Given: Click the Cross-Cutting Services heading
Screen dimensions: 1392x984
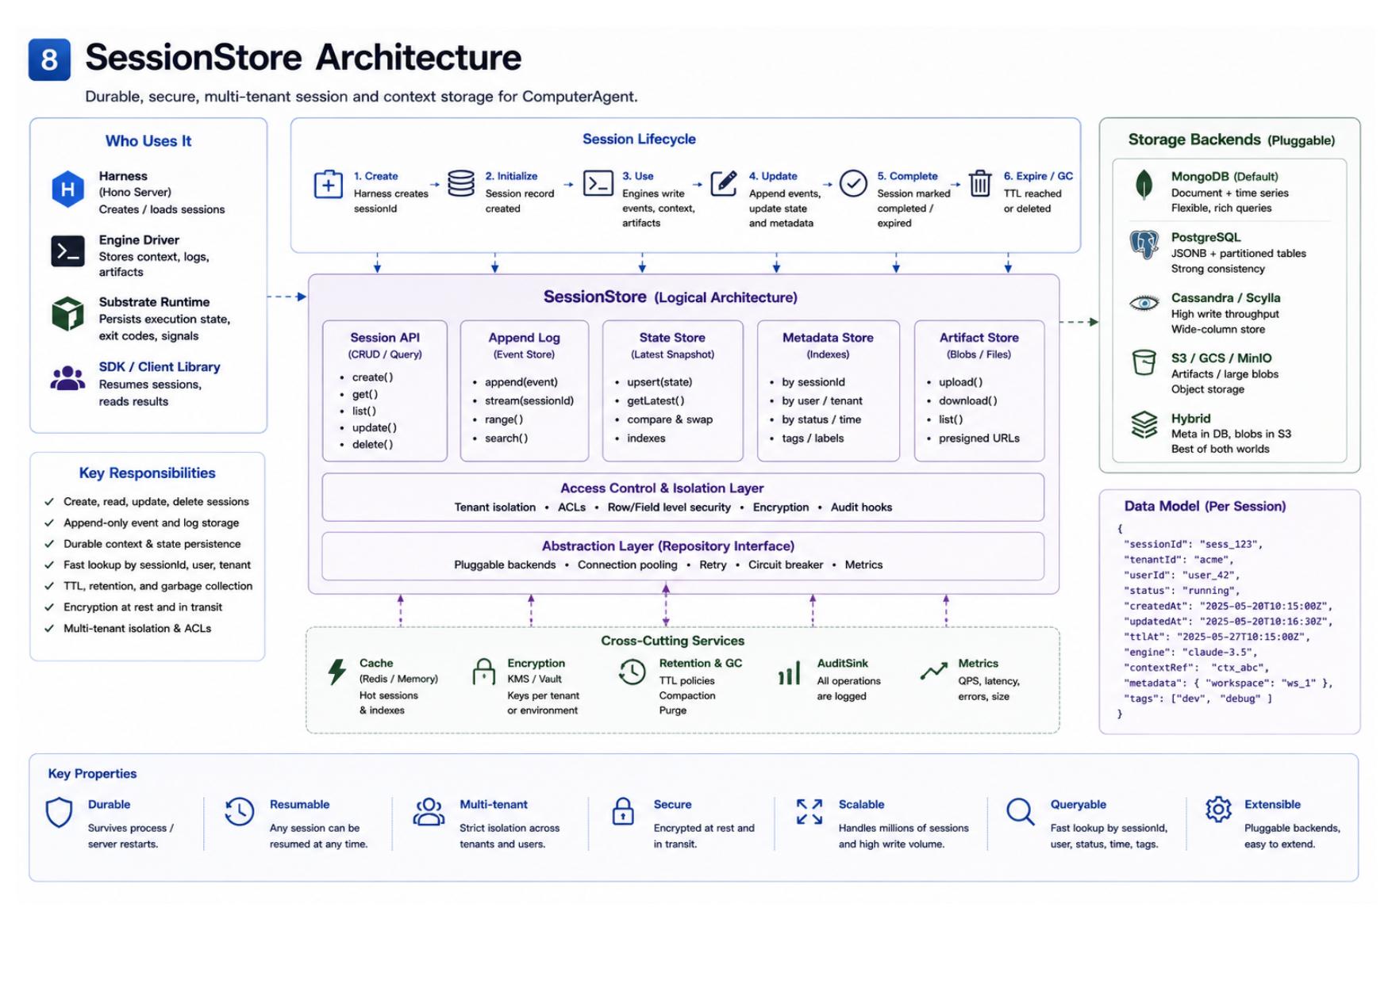Looking at the screenshot, I should coord(672,641).
